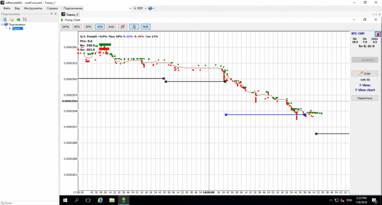Click the Order button

click(x=365, y=73)
